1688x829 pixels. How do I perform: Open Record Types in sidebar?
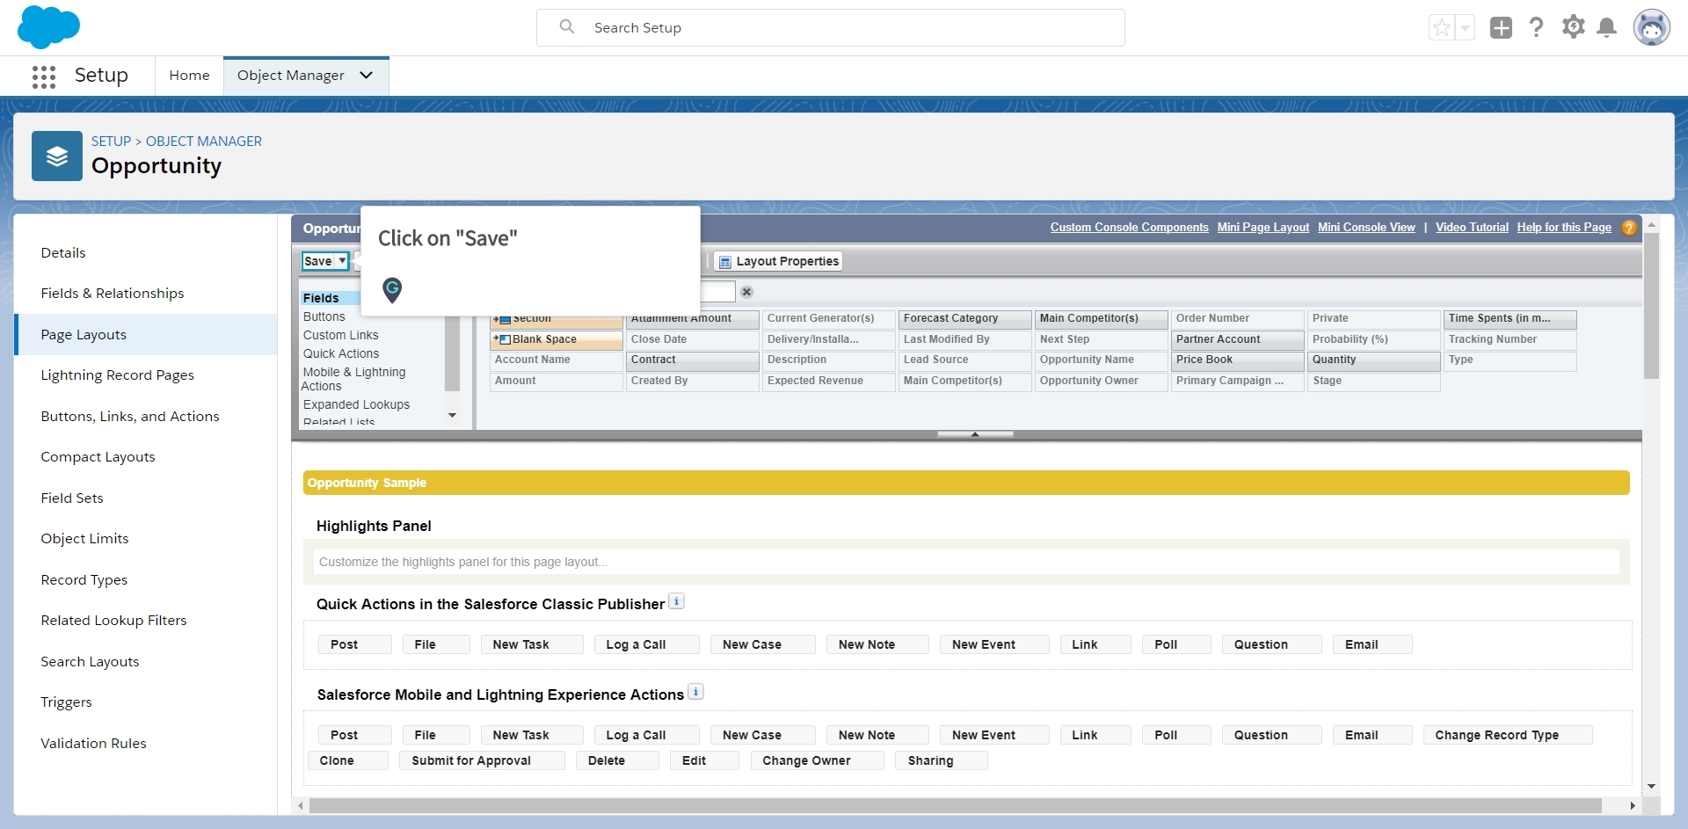pos(84,580)
